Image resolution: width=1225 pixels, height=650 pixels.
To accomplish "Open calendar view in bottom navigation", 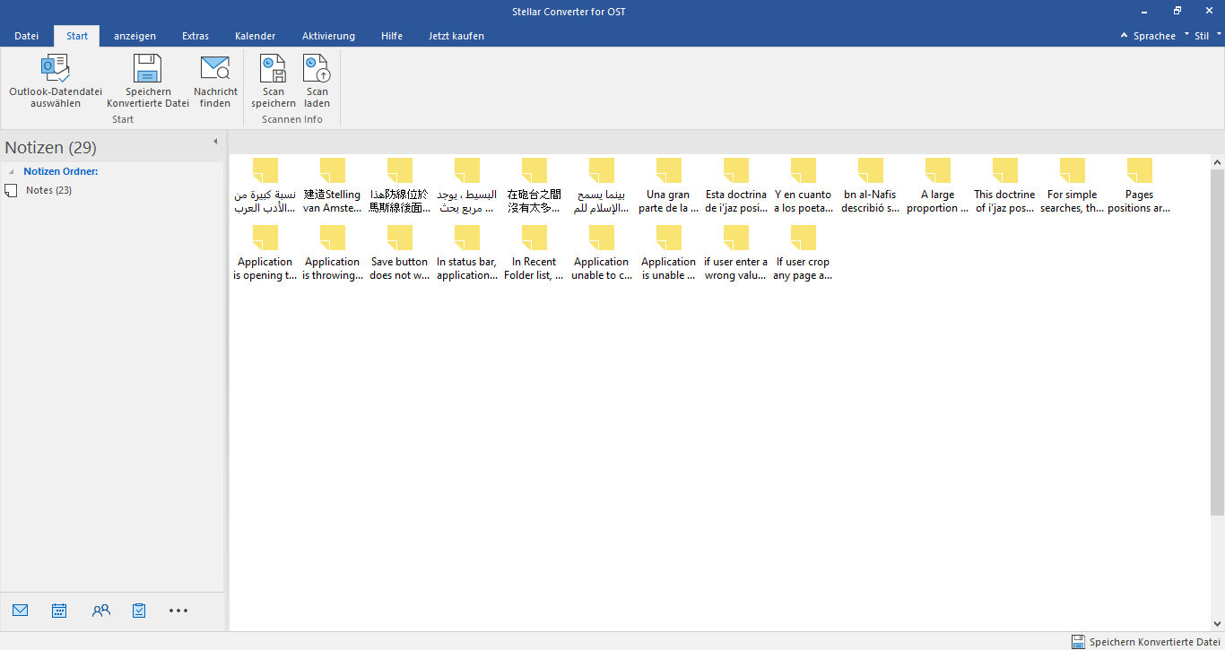I will pyautogui.click(x=59, y=611).
